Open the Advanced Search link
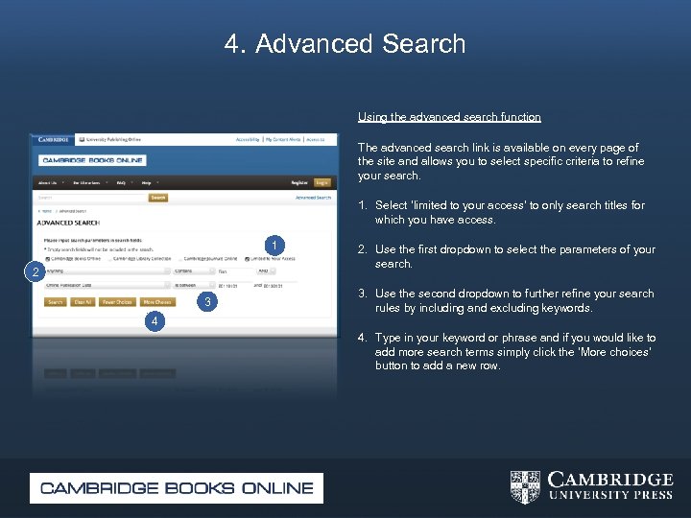Image resolution: width=691 pixels, height=518 pixels. click(313, 198)
